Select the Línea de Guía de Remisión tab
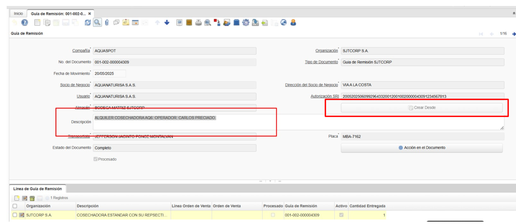The width and height of the screenshot is (516, 224). (37, 189)
